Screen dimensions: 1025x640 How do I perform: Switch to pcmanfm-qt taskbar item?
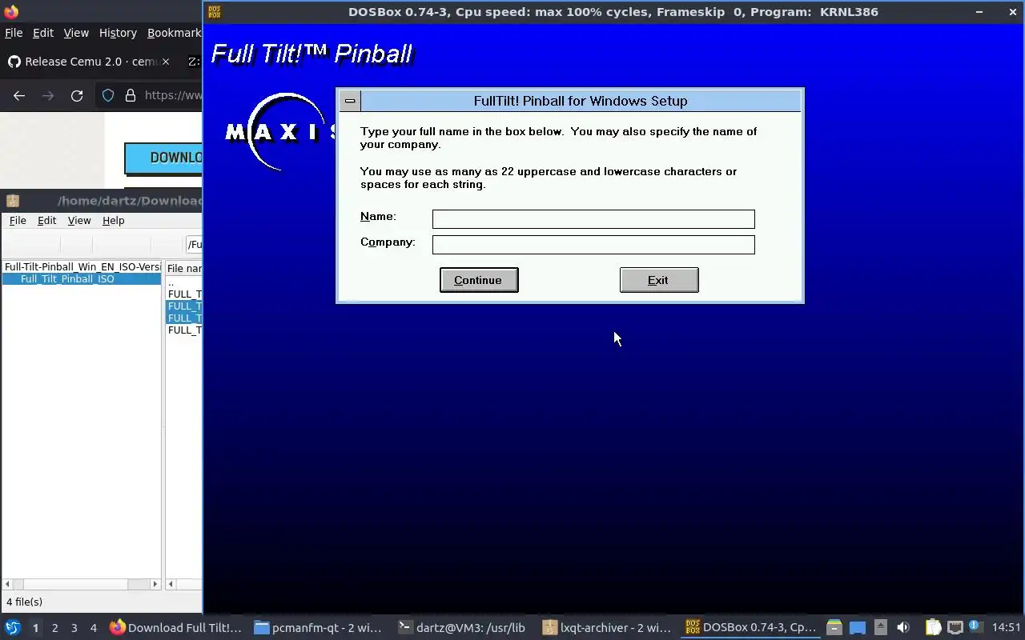pyautogui.click(x=319, y=628)
